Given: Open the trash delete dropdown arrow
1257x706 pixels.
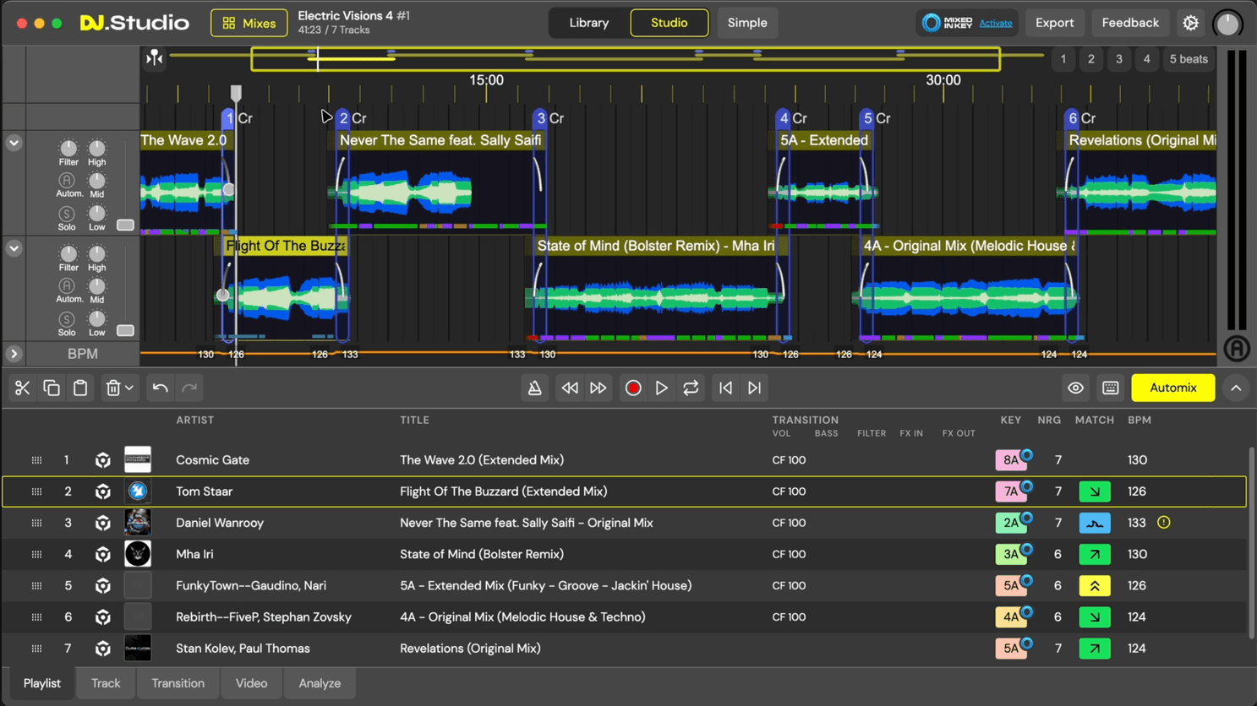Looking at the screenshot, I should tap(129, 388).
